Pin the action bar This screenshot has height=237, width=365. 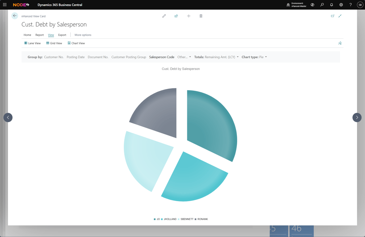tap(340, 43)
